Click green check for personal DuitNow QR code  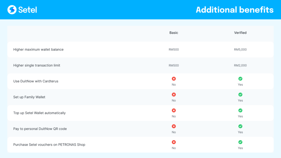pyautogui.click(x=240, y=126)
